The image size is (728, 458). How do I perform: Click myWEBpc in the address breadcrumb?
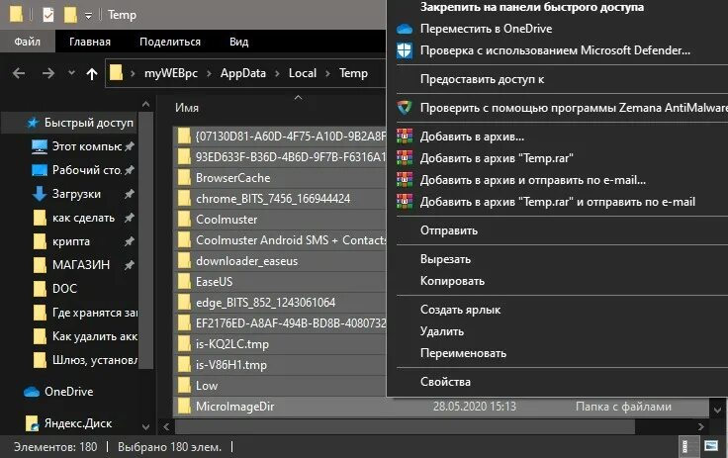tap(171, 73)
